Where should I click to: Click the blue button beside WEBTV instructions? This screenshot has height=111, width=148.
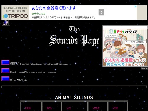6,62
